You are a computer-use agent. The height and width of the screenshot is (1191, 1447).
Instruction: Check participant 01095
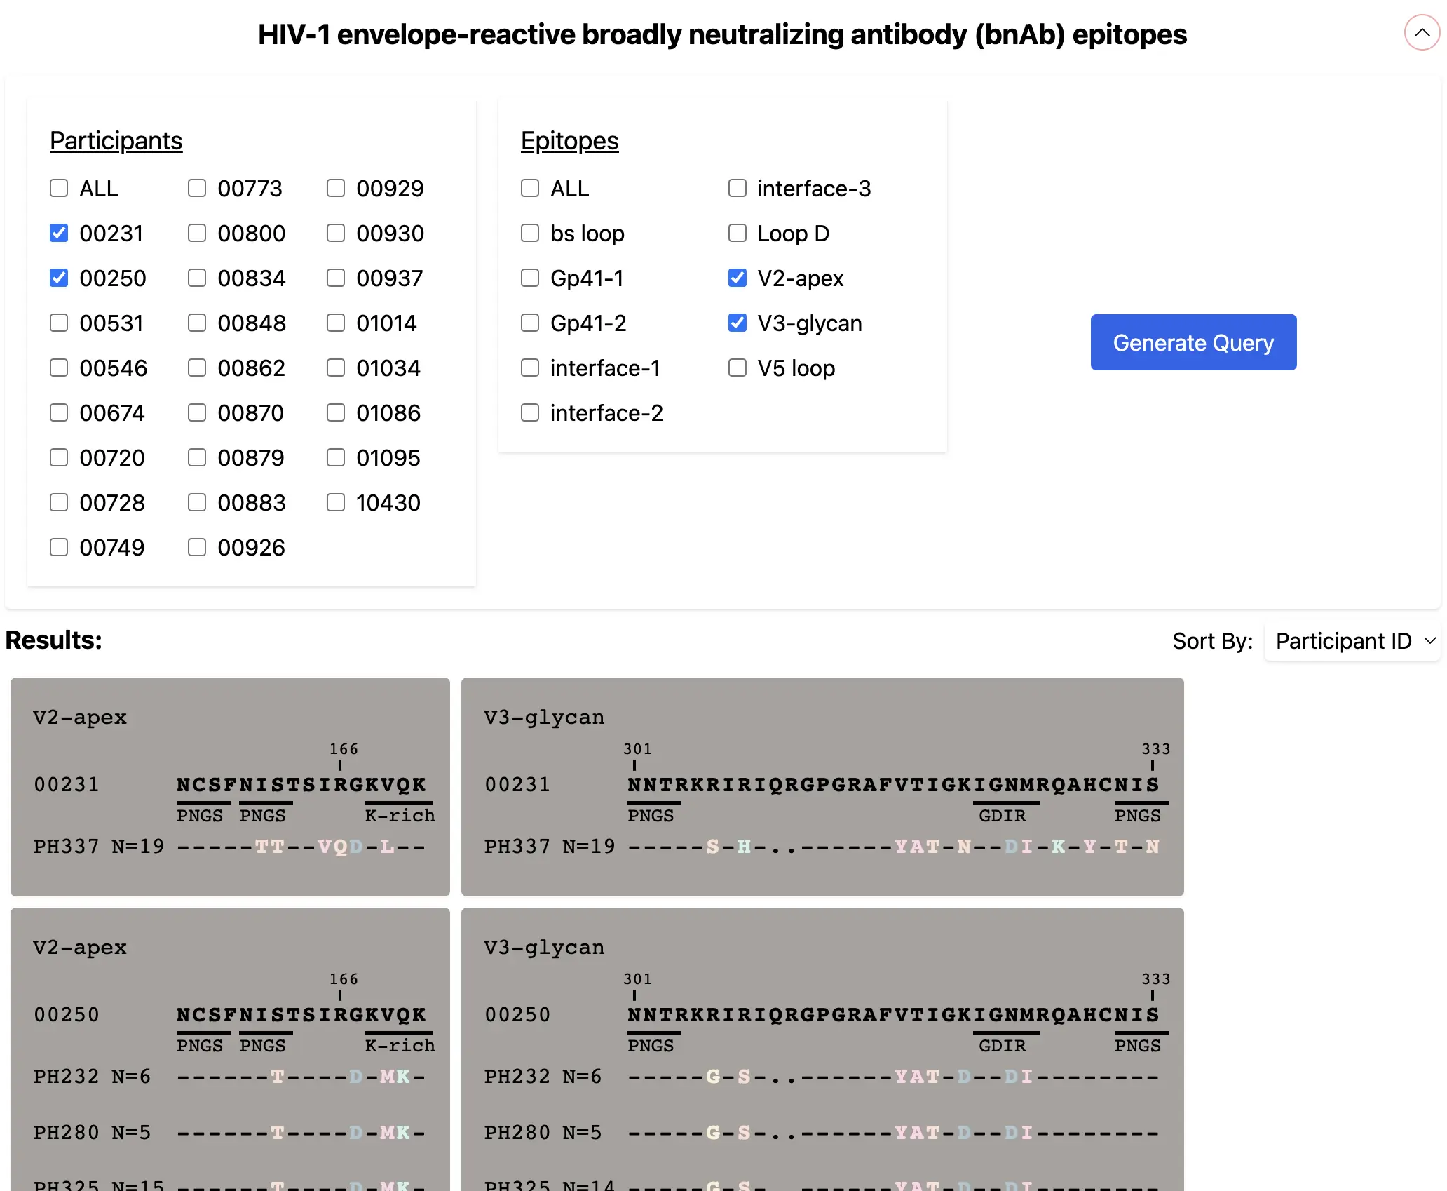[335, 457]
